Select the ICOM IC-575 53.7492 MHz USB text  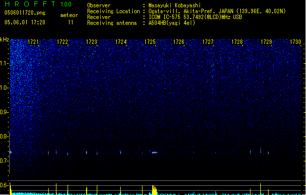[x=195, y=17]
